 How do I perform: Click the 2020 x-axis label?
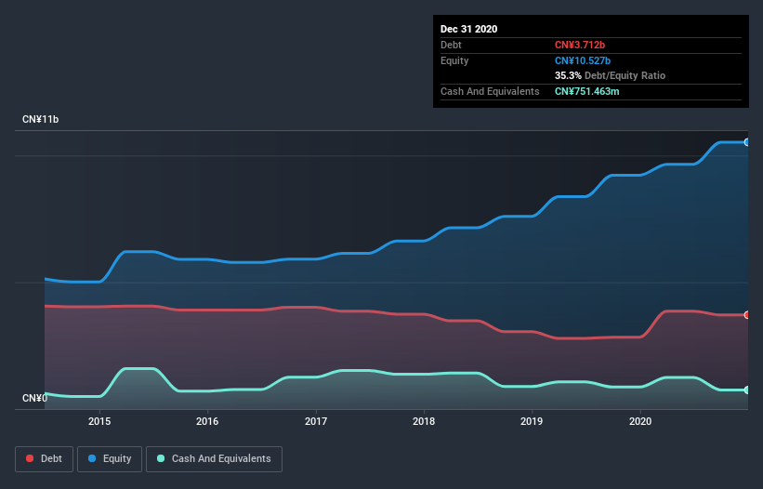(640, 421)
